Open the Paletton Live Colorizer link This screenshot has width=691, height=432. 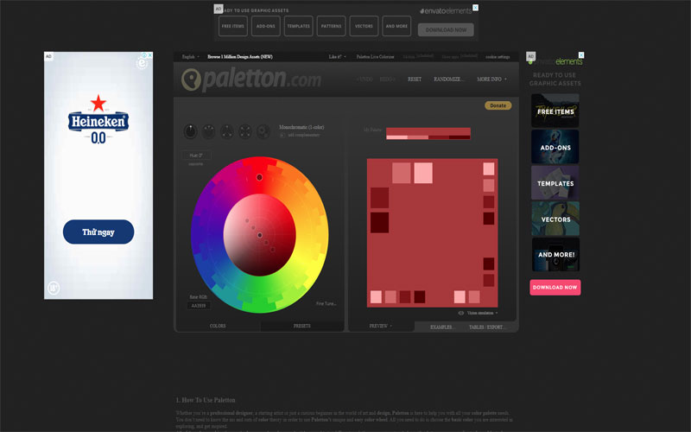pyautogui.click(x=375, y=57)
